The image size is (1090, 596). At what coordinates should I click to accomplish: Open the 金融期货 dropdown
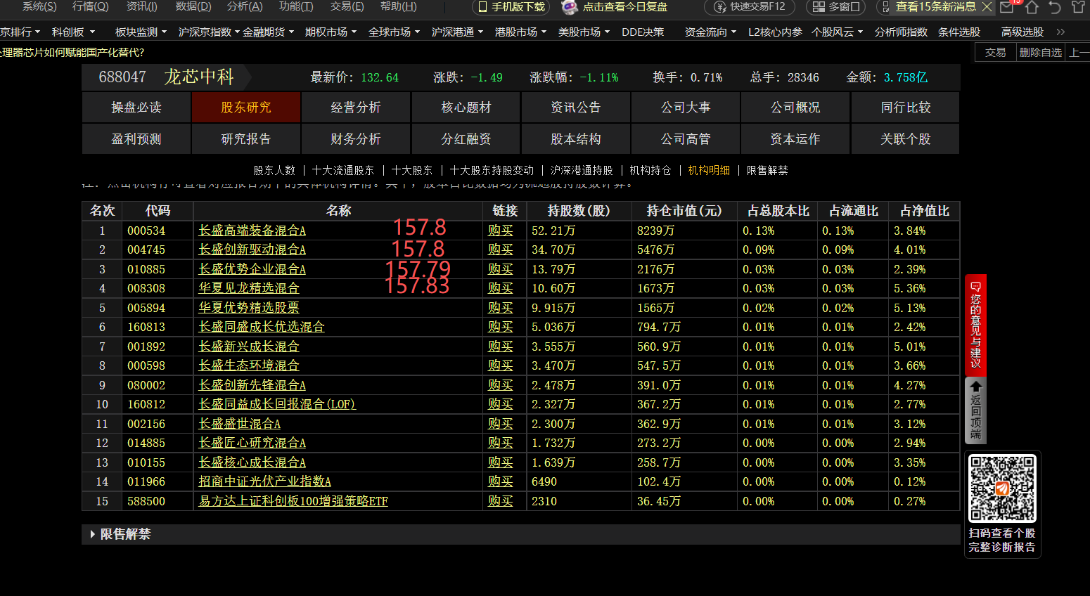(x=268, y=32)
